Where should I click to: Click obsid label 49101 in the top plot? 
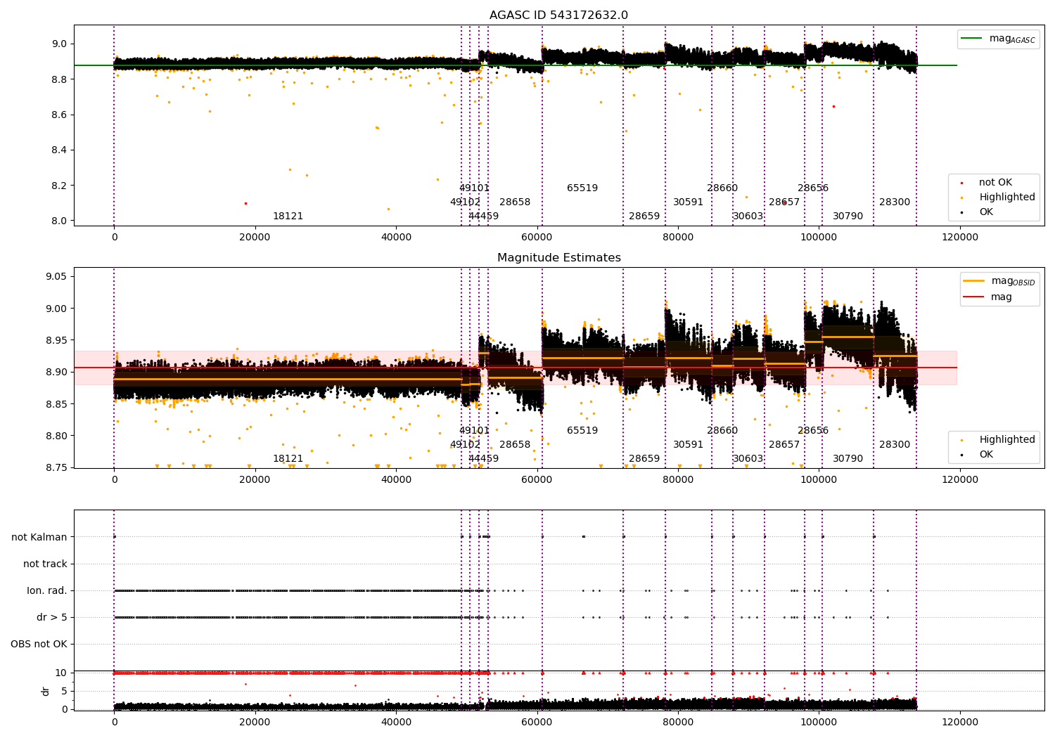pos(474,188)
